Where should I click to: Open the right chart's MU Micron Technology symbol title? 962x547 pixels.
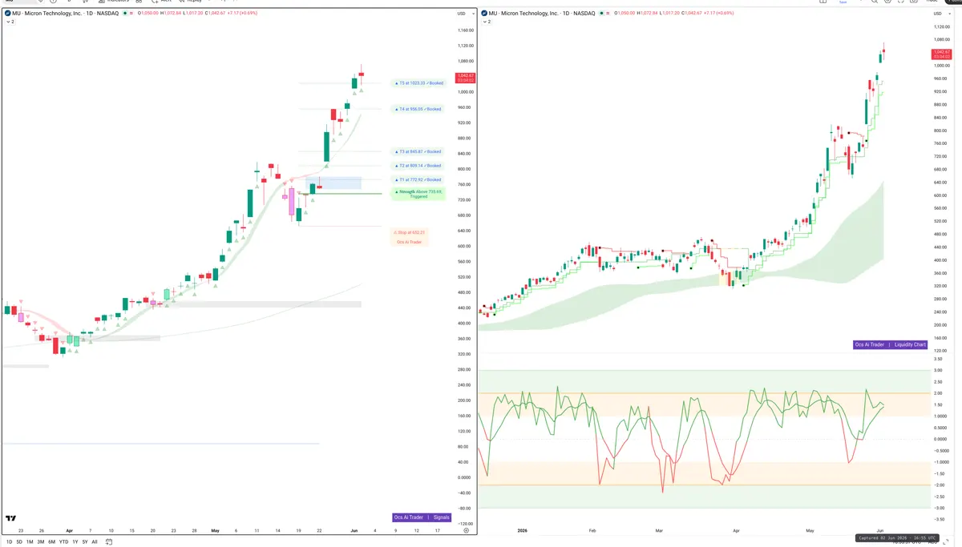point(541,14)
